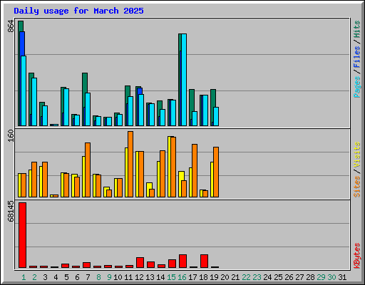The height and width of the screenshot is (285, 365).
Task: Click the orange sites bar for day 19
Action: [216, 172]
